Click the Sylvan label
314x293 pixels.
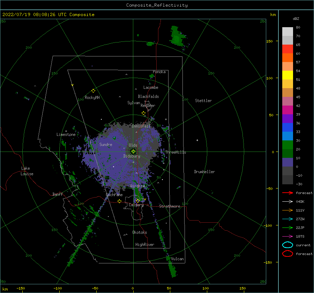pyautogui.click(x=134, y=103)
